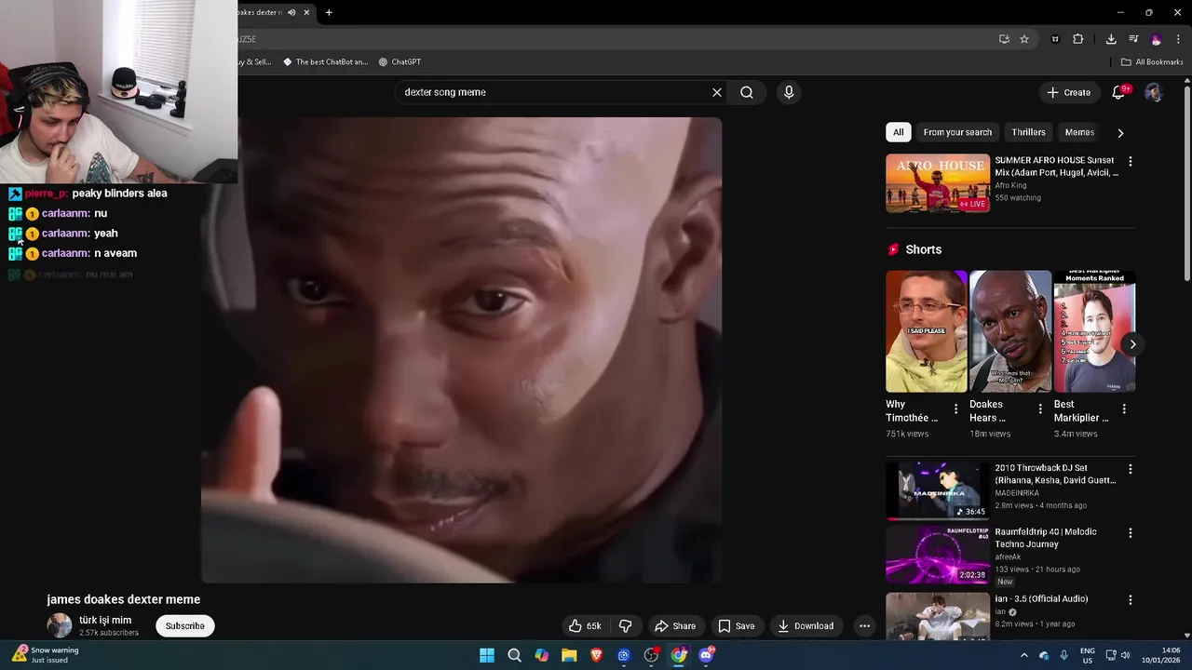Screen dimensions: 1192x670
Task: Download the current video
Action: [x=806, y=626]
